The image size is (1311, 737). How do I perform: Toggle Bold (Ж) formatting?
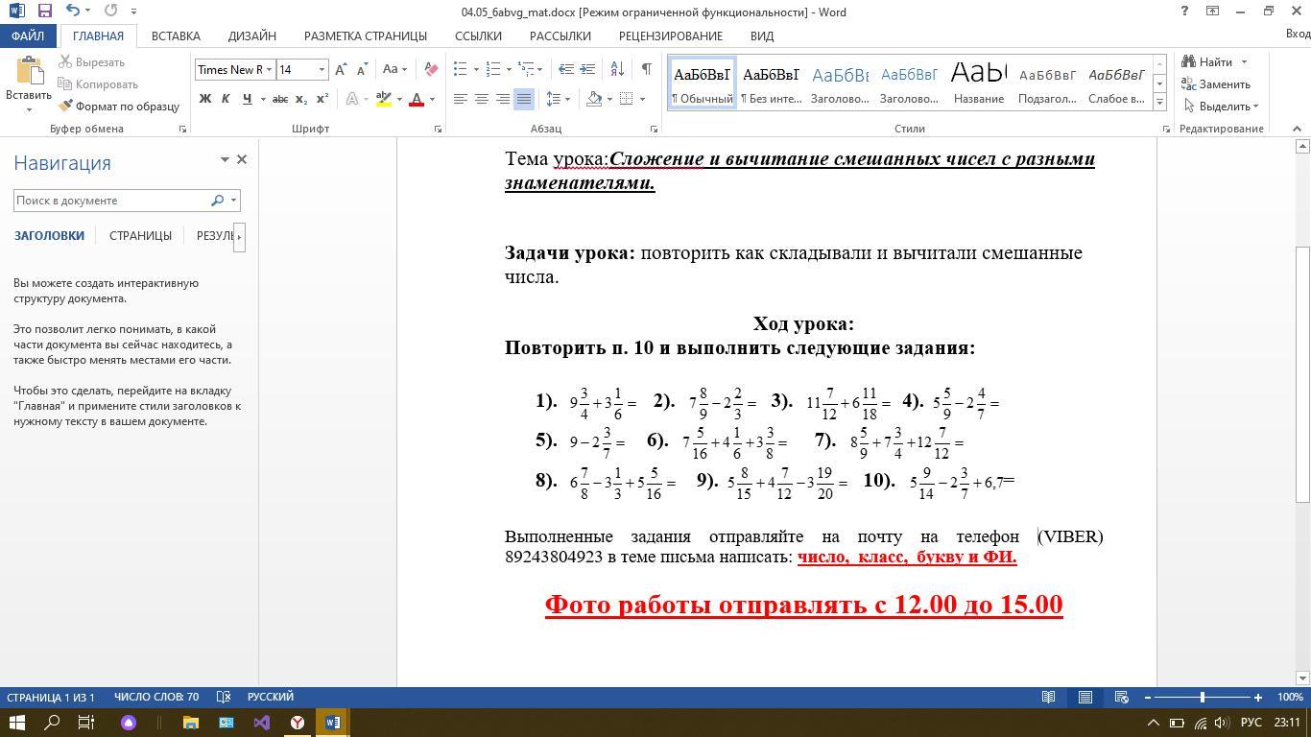pyautogui.click(x=204, y=99)
